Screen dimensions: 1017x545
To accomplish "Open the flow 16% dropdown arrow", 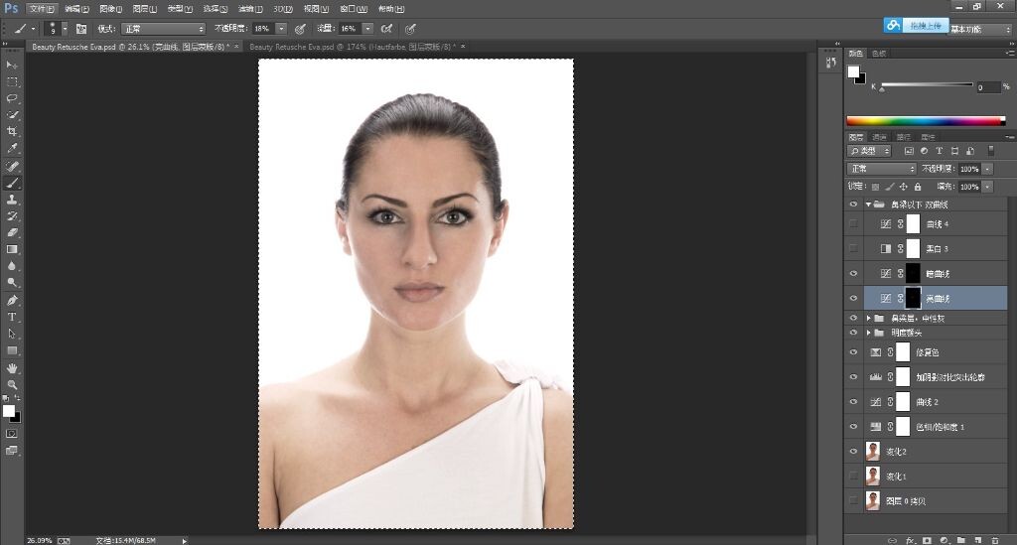I will click(367, 29).
